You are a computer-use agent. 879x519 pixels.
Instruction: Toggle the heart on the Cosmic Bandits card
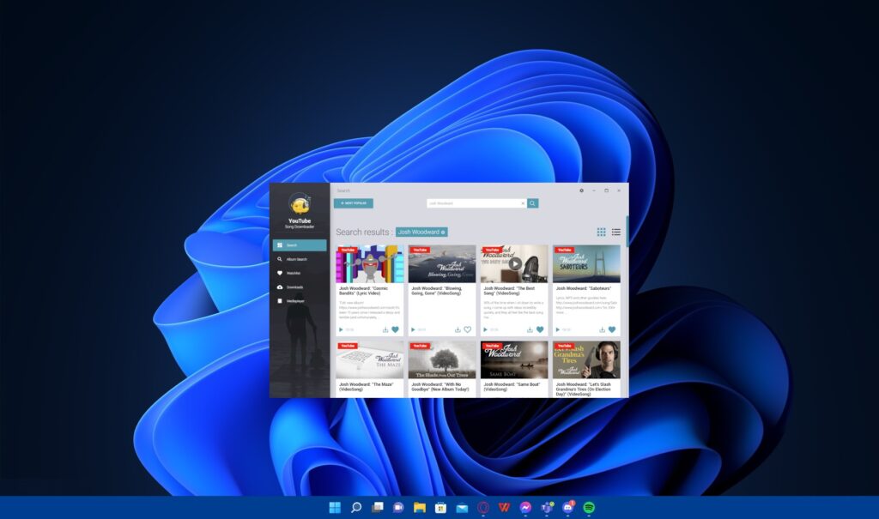point(395,330)
